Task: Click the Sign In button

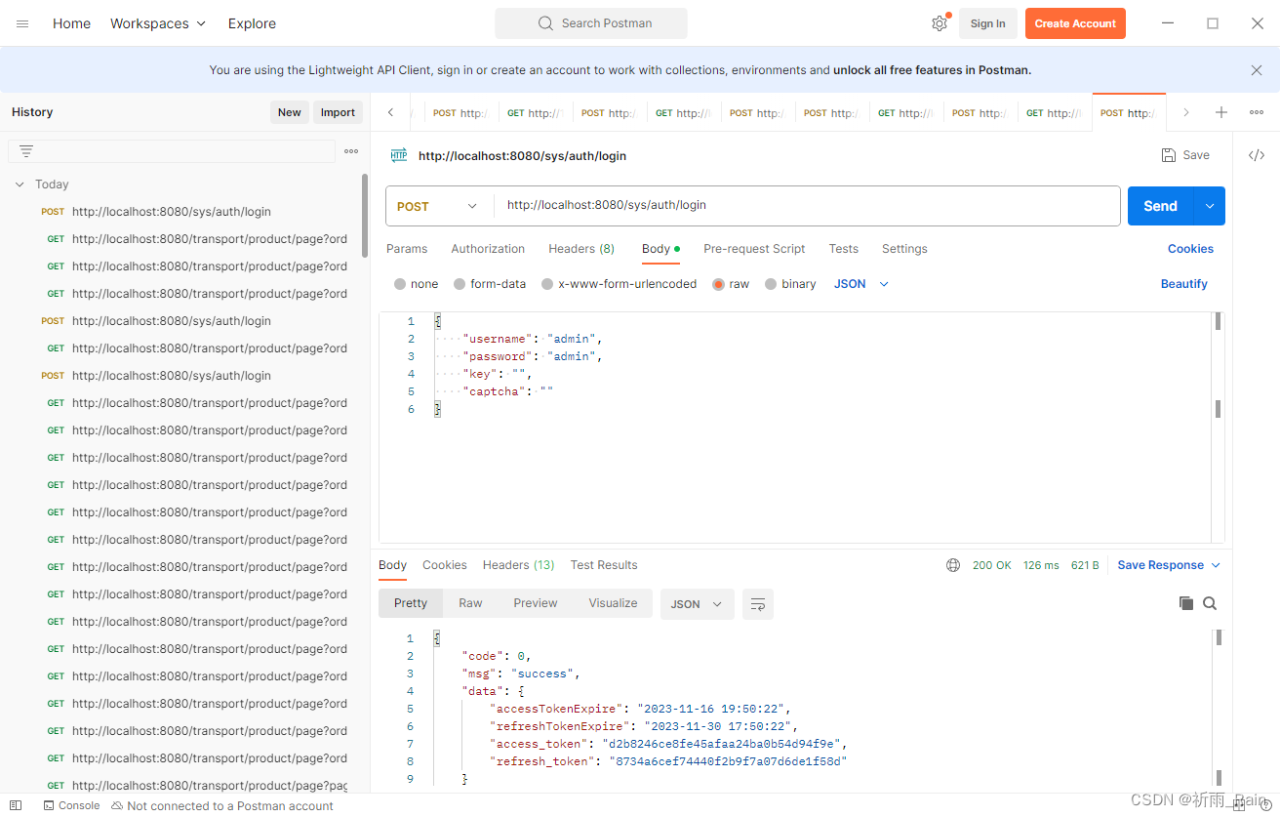Action: tap(988, 23)
